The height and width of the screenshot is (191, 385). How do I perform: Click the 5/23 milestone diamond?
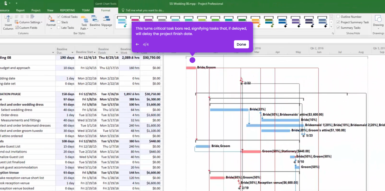pyautogui.click(x=304, y=136)
